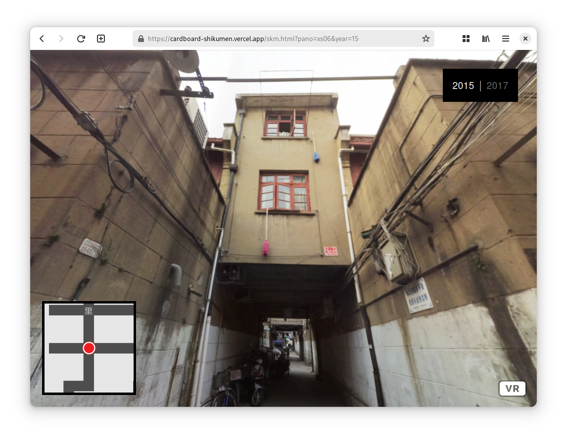Reload the current panorama page

(81, 39)
